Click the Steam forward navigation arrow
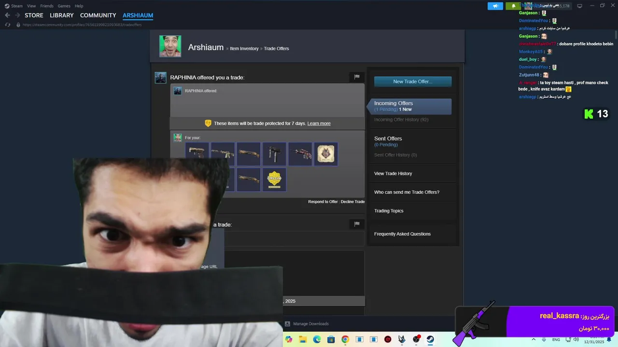Viewport: 618px width, 347px height. 17,15
